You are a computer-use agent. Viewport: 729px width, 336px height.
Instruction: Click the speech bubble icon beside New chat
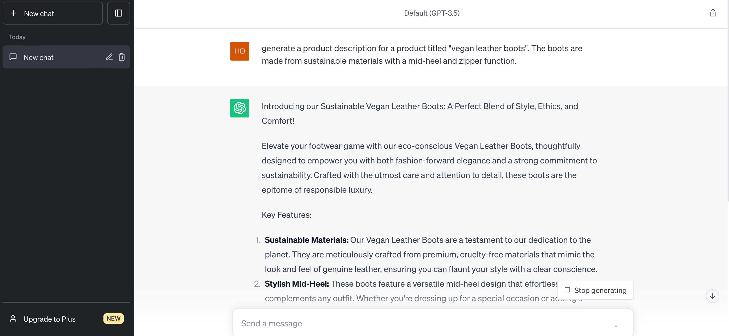[x=13, y=57]
